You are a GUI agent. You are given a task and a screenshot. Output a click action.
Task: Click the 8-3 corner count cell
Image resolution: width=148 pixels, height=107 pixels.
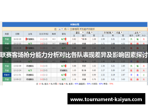(54, 39)
